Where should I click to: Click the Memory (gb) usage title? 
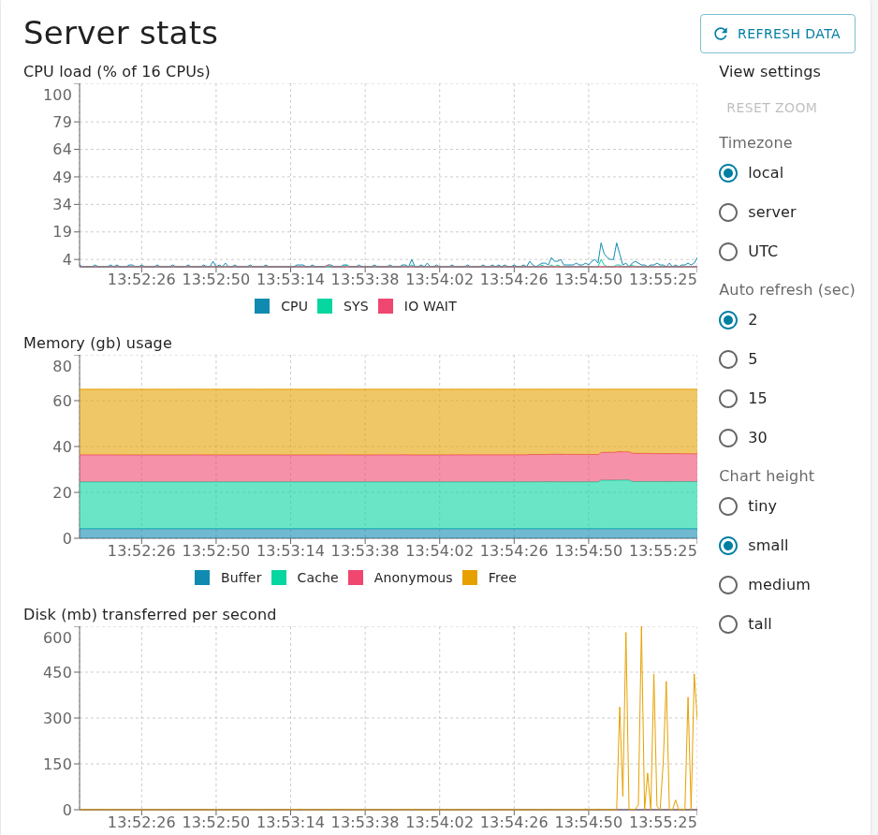[x=97, y=343]
